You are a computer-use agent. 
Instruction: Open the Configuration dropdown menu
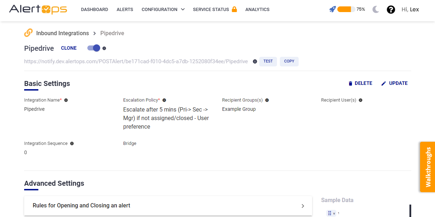coord(163,10)
